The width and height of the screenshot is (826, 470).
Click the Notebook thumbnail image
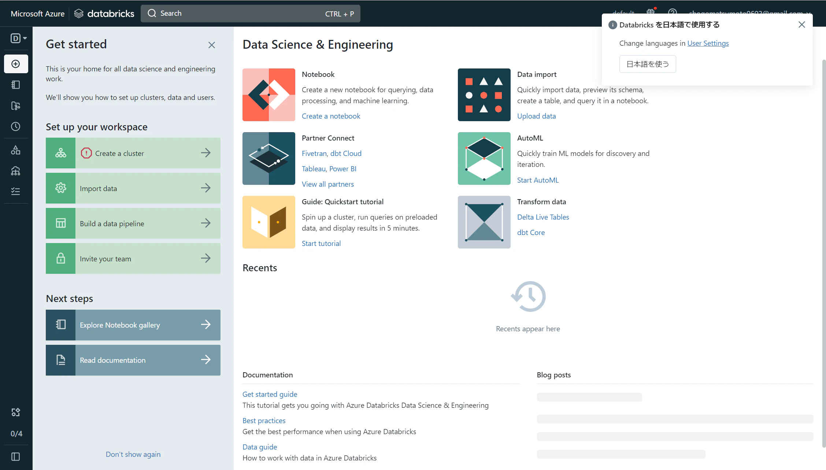click(269, 95)
